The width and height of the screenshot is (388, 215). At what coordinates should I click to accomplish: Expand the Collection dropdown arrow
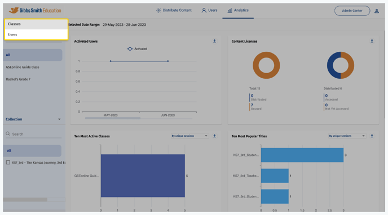[59, 119]
